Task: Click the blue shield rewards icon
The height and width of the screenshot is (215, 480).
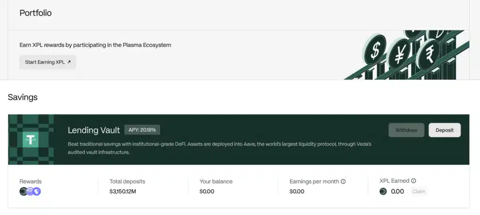Action: click(x=37, y=191)
